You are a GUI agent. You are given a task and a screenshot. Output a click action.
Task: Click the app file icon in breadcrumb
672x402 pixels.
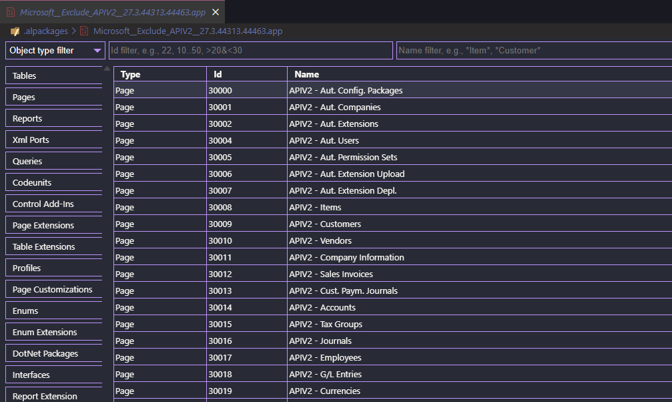[x=84, y=31]
